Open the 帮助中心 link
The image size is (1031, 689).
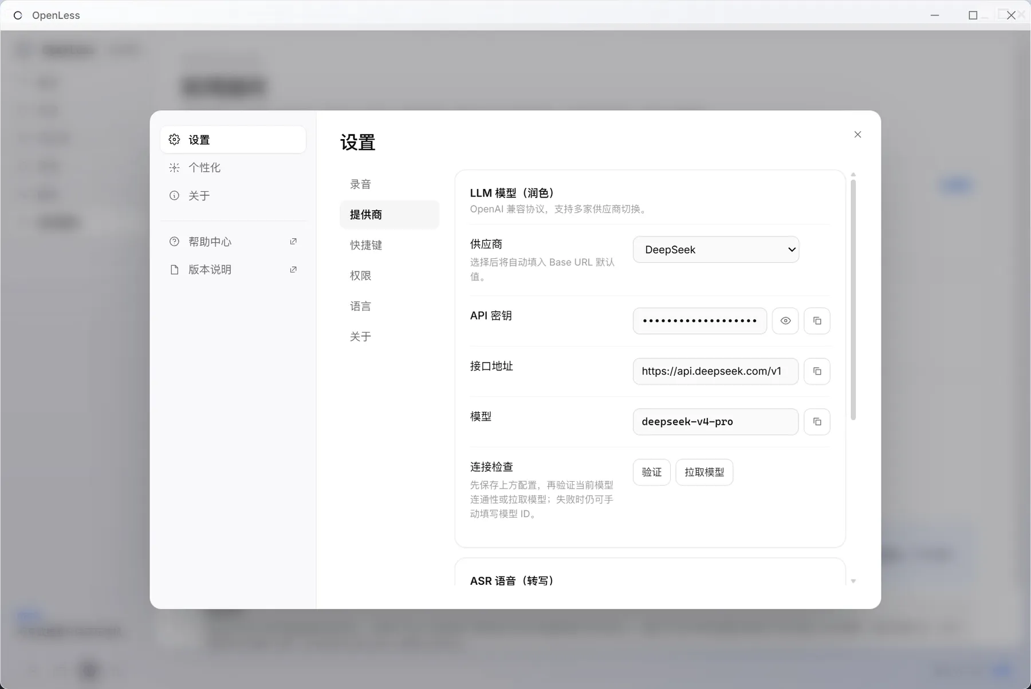tap(233, 242)
